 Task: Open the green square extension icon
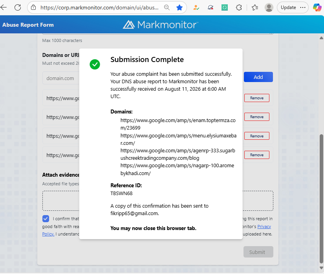coord(224,7)
